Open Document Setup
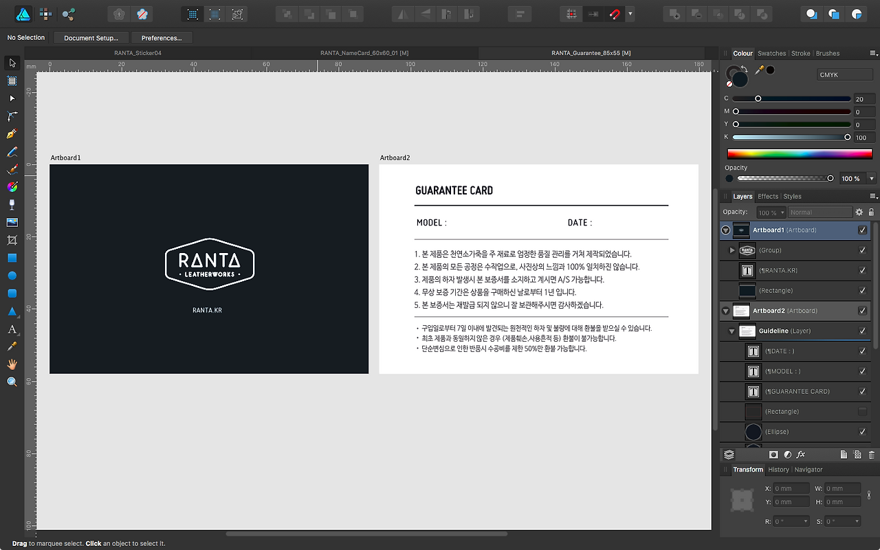 (90, 38)
